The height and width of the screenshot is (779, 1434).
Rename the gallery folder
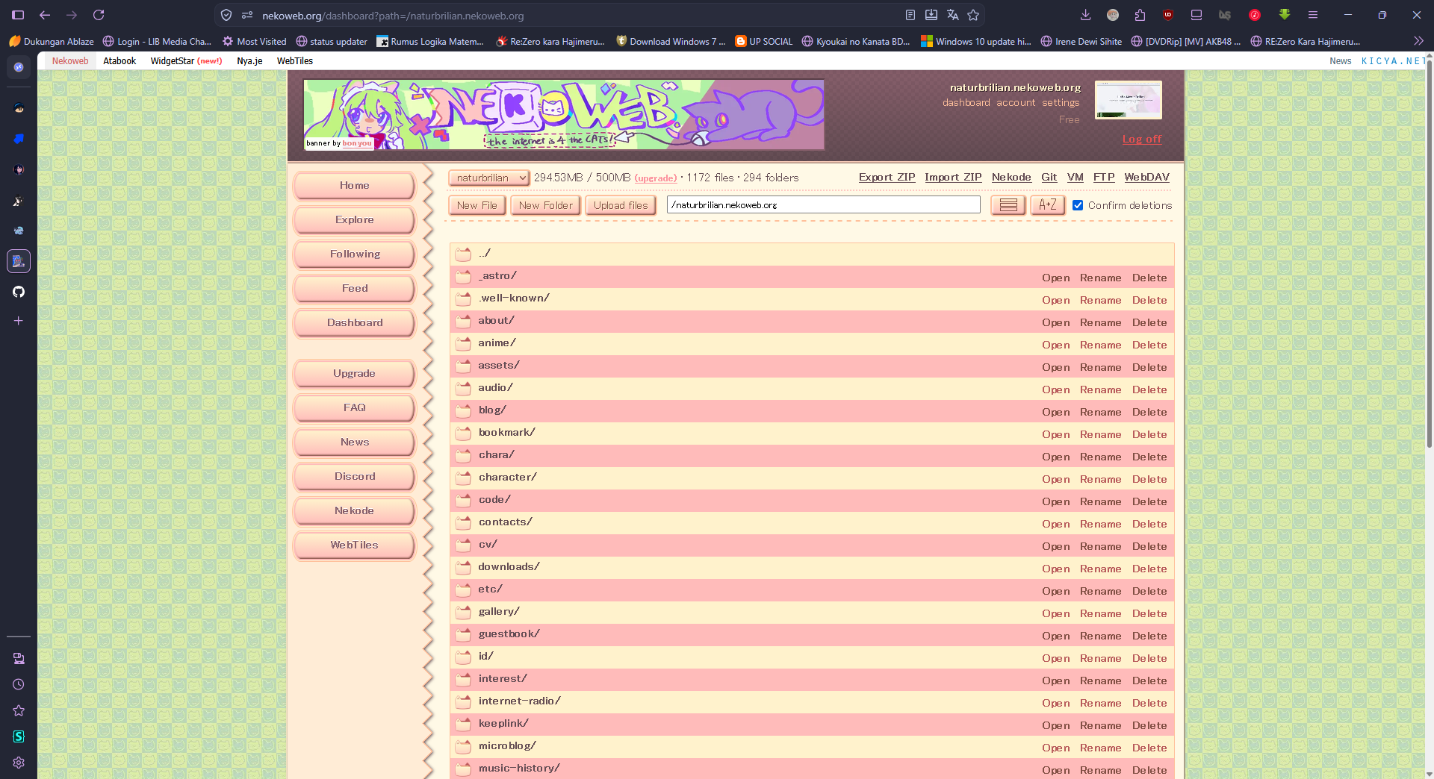tap(1100, 613)
